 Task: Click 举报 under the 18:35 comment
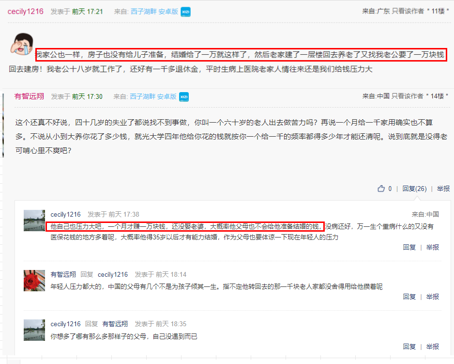click(x=433, y=346)
